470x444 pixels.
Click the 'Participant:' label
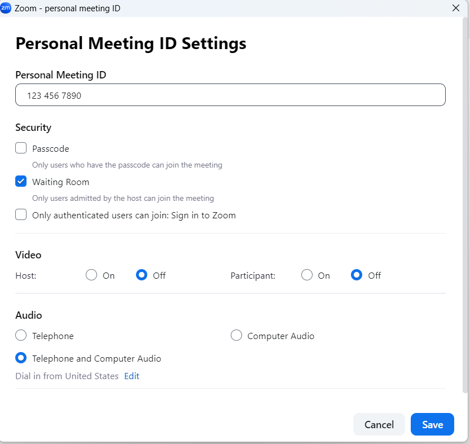coord(253,275)
